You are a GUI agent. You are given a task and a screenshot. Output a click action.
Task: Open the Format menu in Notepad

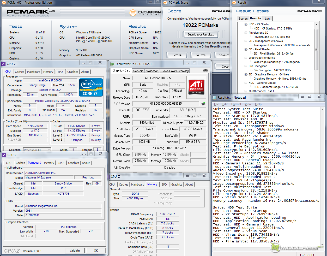[x=236, y=104]
